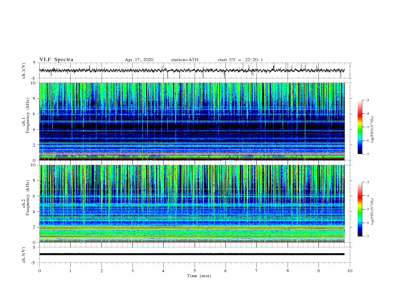Click the '-3' label on upper colorbar

(367, 100)
